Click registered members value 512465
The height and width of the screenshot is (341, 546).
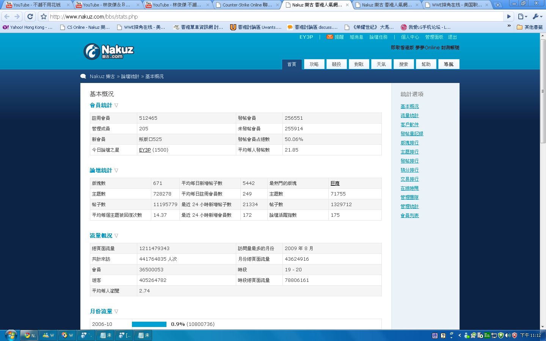(x=148, y=118)
